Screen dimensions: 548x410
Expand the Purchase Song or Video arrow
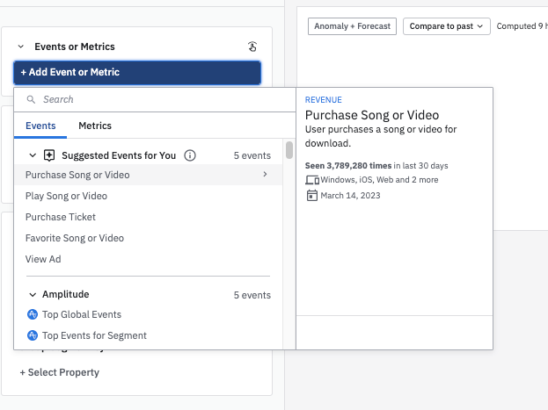(x=265, y=175)
